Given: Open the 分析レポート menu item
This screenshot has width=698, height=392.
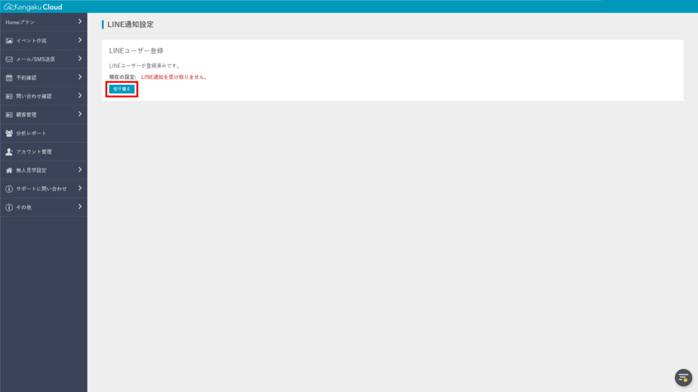Looking at the screenshot, I should 31,133.
